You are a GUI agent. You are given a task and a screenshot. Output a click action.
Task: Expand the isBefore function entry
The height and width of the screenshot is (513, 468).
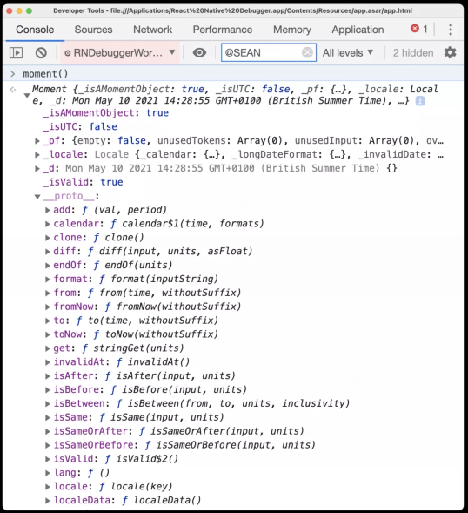click(x=48, y=390)
